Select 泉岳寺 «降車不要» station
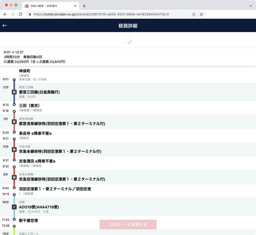Image resolution: width=256 pixels, height=235 pixels. click(35, 134)
